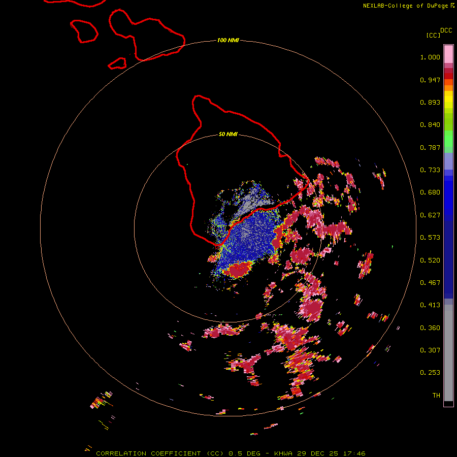Image resolution: width=457 pixels, height=457 pixels.
Task: Click the Correlation Coefficient KHWA caption text
Action: pos(231,453)
